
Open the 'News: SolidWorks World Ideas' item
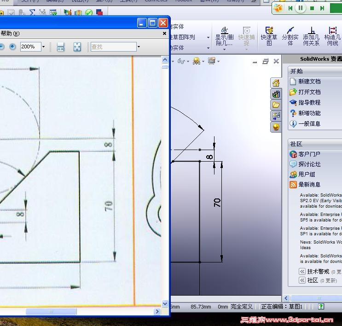(x=321, y=245)
